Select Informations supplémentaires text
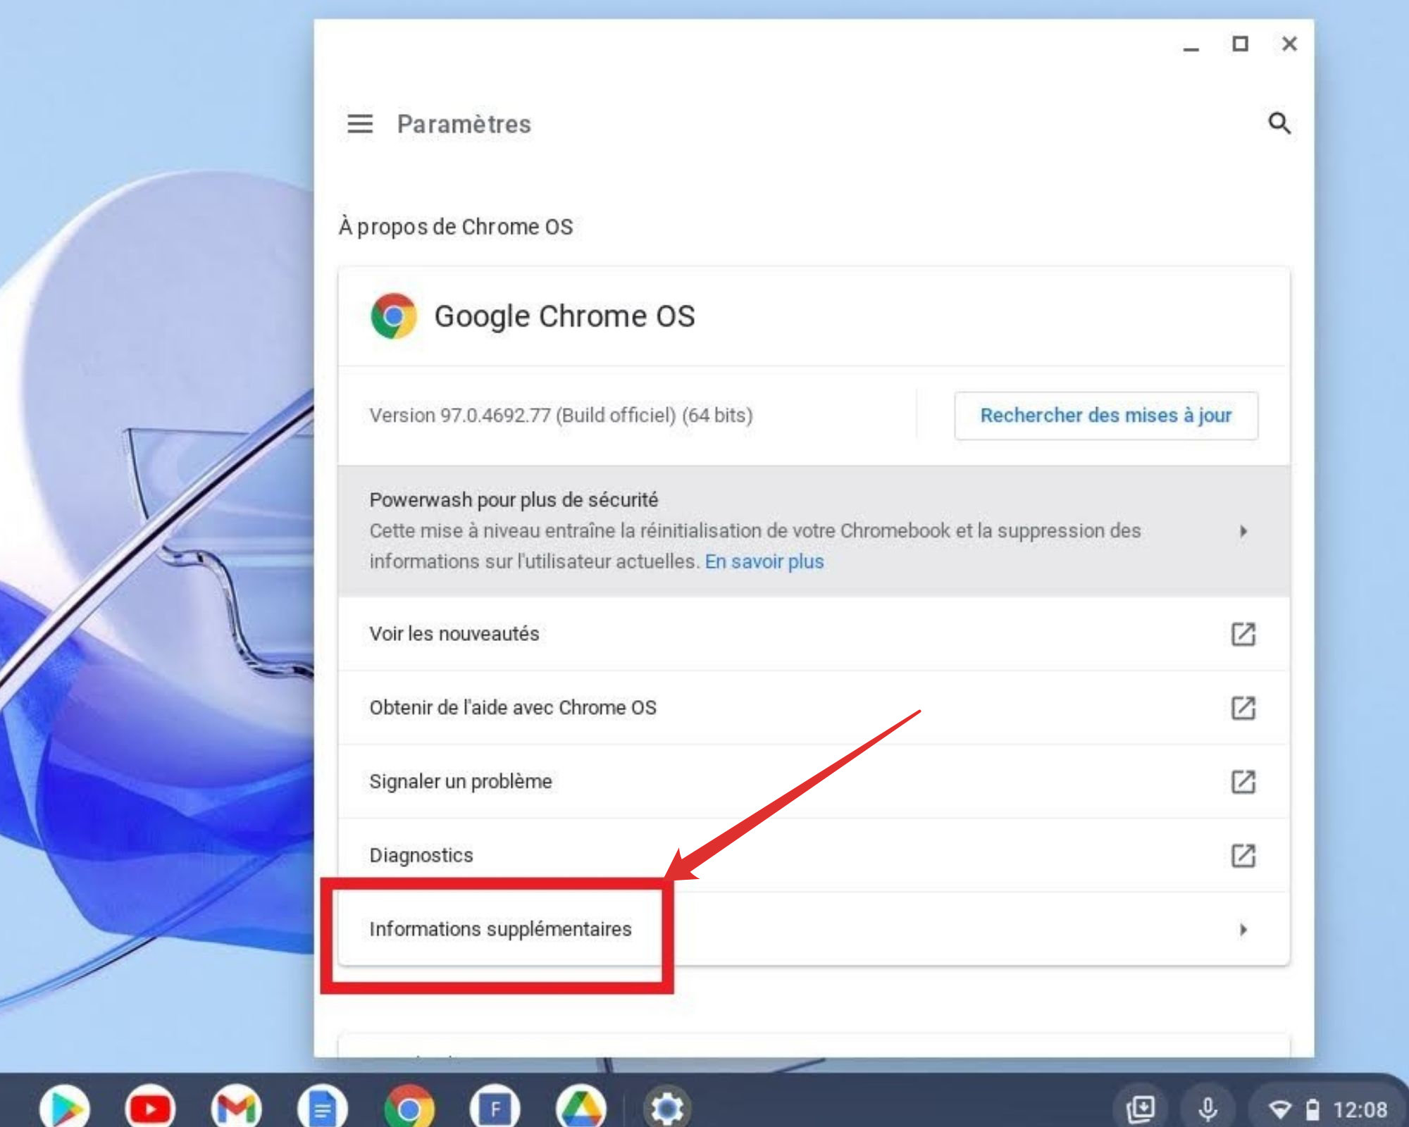This screenshot has height=1127, width=1409. pos(500,929)
